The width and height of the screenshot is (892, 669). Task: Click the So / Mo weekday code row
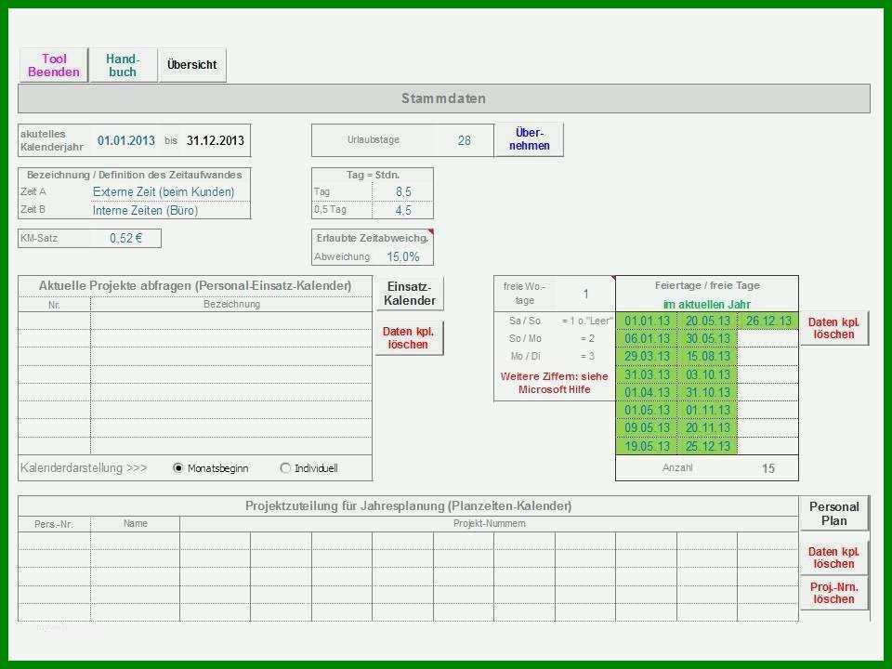coord(555,338)
